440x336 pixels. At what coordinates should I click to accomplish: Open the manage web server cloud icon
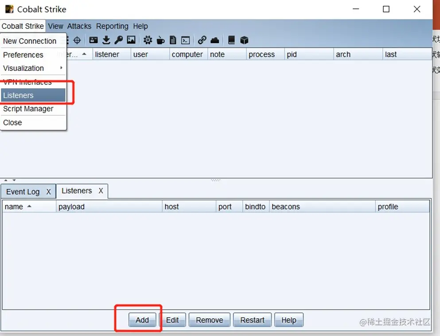[214, 40]
